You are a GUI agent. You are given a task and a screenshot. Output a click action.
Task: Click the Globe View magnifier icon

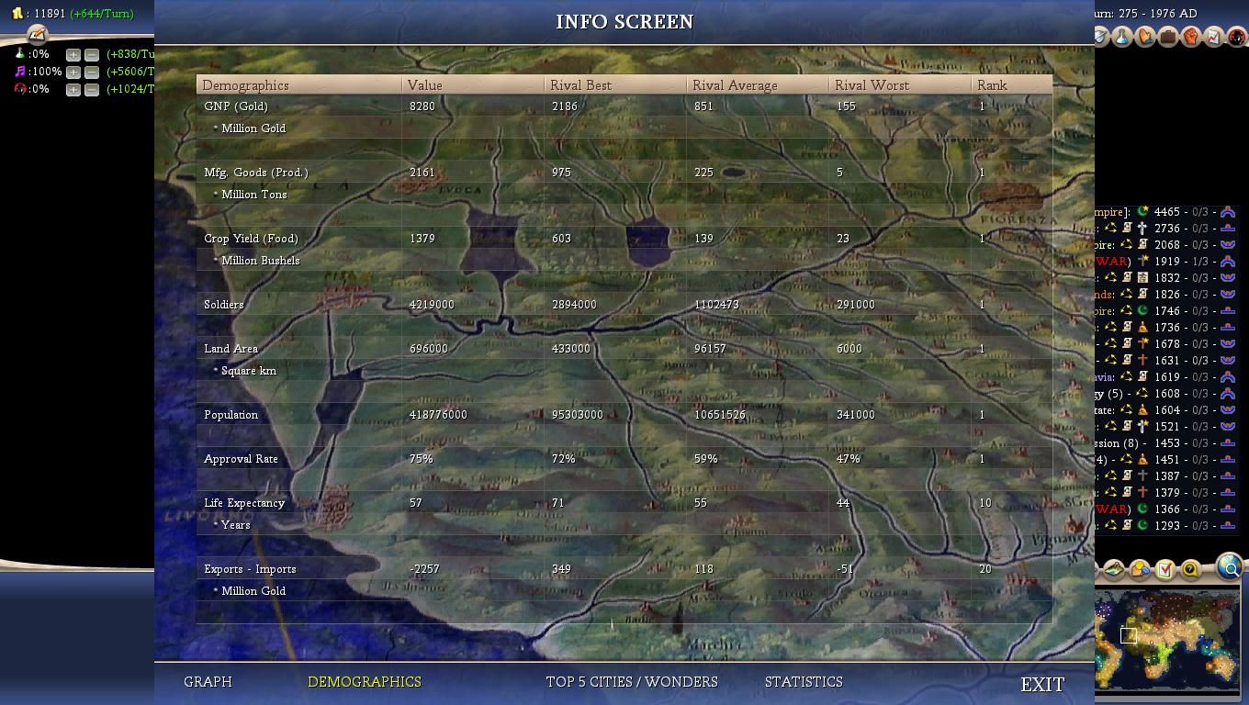pos(1229,568)
